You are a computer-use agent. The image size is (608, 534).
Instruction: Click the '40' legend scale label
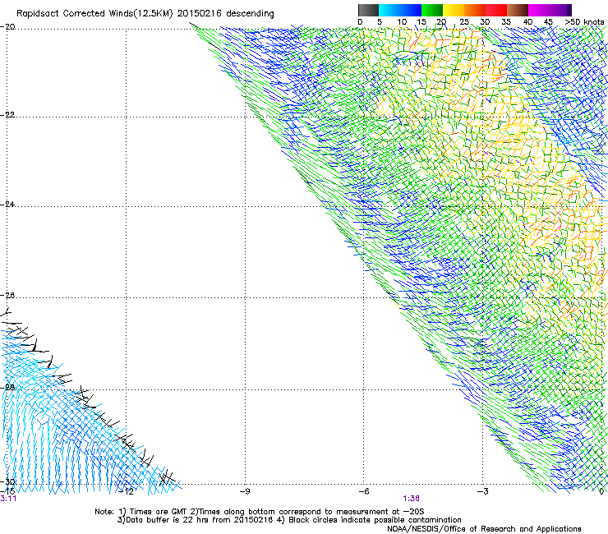point(527,22)
